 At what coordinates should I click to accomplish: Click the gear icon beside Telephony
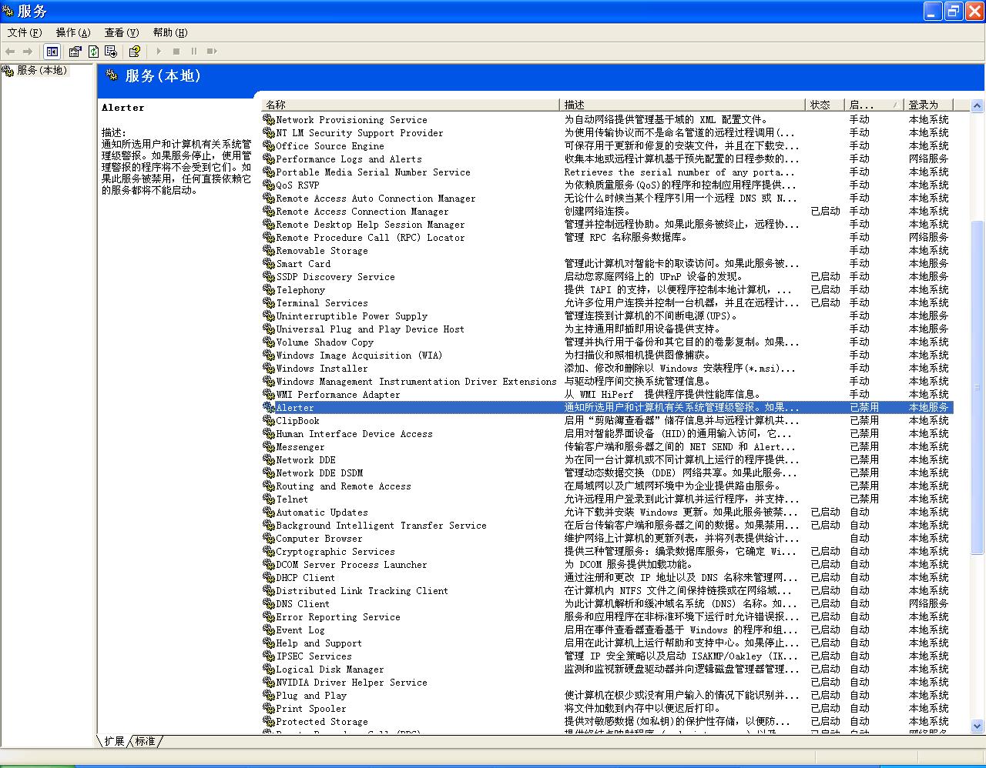pyautogui.click(x=269, y=290)
